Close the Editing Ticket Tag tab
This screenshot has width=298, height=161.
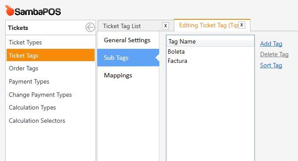point(242,25)
